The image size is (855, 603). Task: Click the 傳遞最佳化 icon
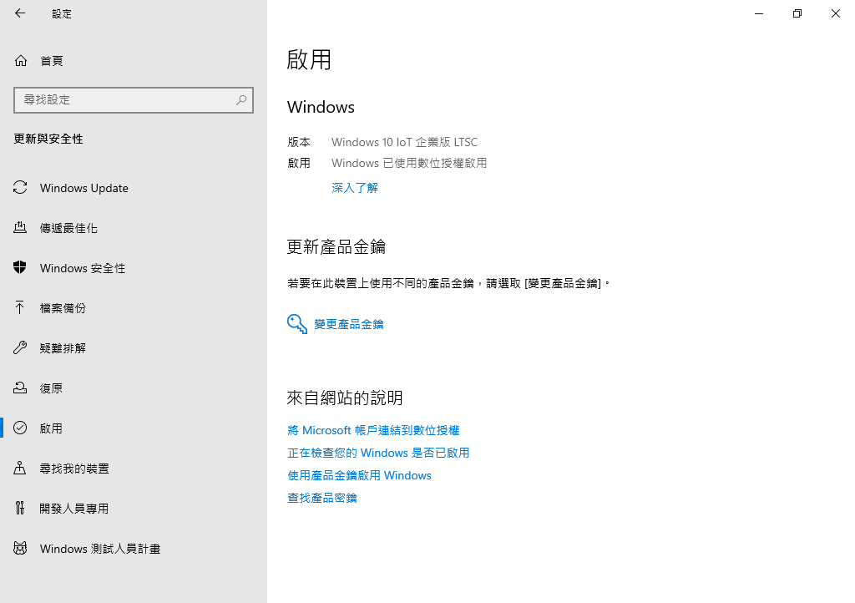pos(20,227)
